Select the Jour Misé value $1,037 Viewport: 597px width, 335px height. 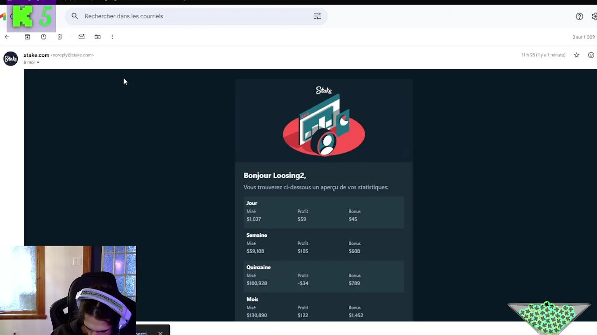point(254,219)
